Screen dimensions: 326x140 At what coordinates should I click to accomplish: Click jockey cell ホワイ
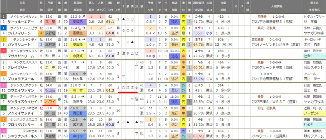[50, 101]
